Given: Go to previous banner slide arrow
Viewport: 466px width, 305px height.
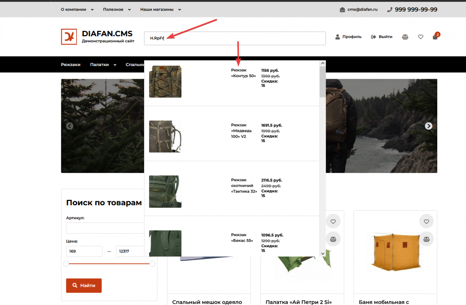Looking at the screenshot, I should (x=70, y=126).
